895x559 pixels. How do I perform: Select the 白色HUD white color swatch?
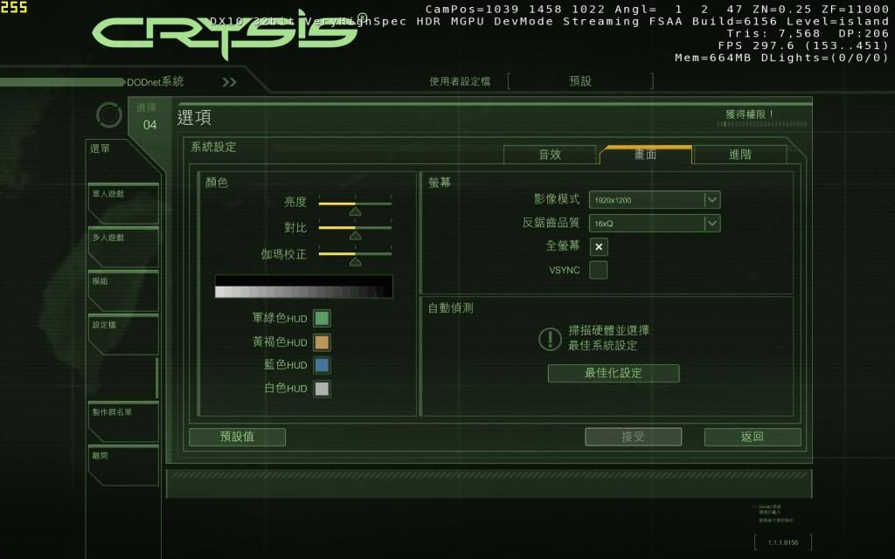[322, 389]
